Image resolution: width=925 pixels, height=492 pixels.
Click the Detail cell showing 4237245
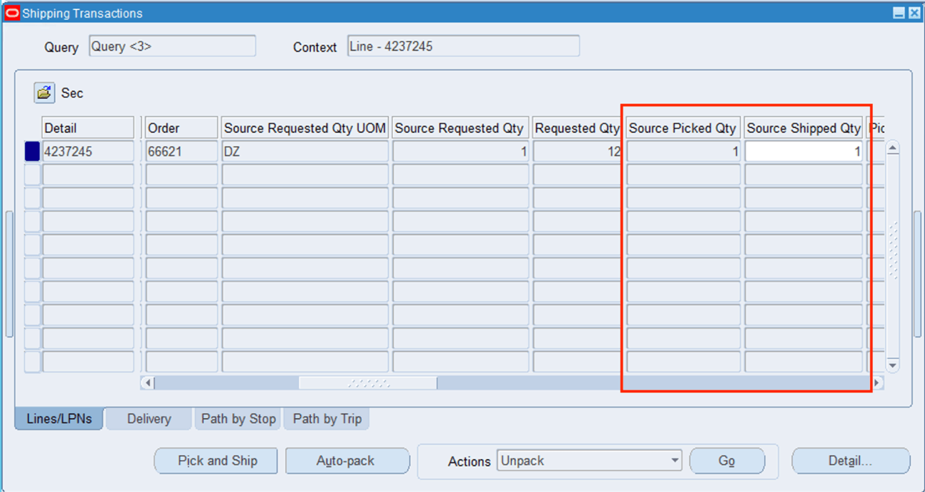[x=88, y=151]
